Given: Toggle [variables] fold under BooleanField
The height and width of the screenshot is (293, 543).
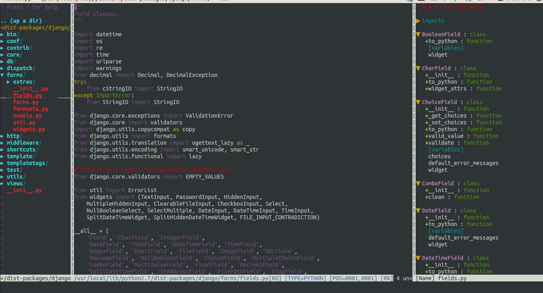Looking at the screenshot, I should click(x=446, y=48).
